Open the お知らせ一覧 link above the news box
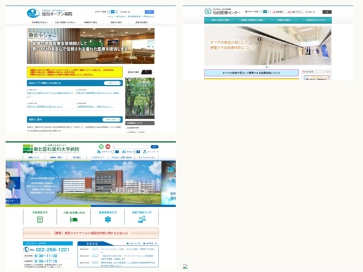This screenshot has width=363, height=272. click(x=133, y=244)
